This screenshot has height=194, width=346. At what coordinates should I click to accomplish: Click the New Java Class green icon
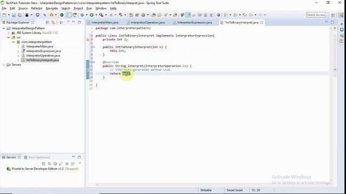143,15
